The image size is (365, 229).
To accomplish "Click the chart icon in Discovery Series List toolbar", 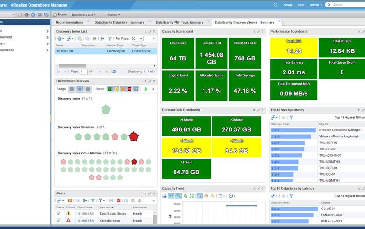I will pos(95,39).
